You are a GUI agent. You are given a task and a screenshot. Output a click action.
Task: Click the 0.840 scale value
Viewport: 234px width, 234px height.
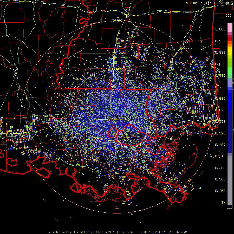click(x=220, y=64)
